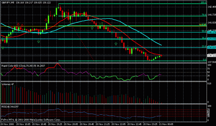Click the 20 Nov 22:05 time label
216x126 pixels.
pyautogui.click(x=119, y=124)
